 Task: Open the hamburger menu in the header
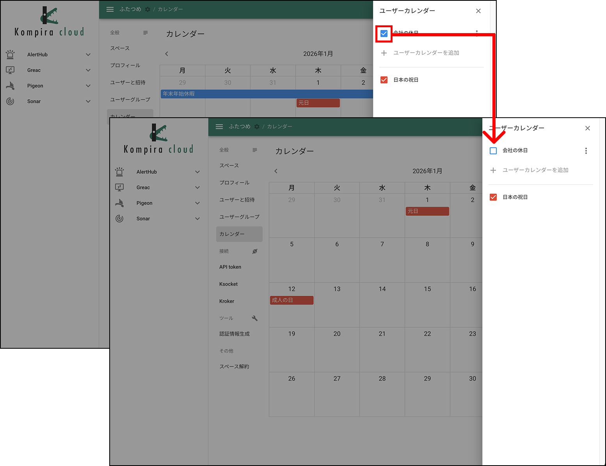(x=219, y=126)
